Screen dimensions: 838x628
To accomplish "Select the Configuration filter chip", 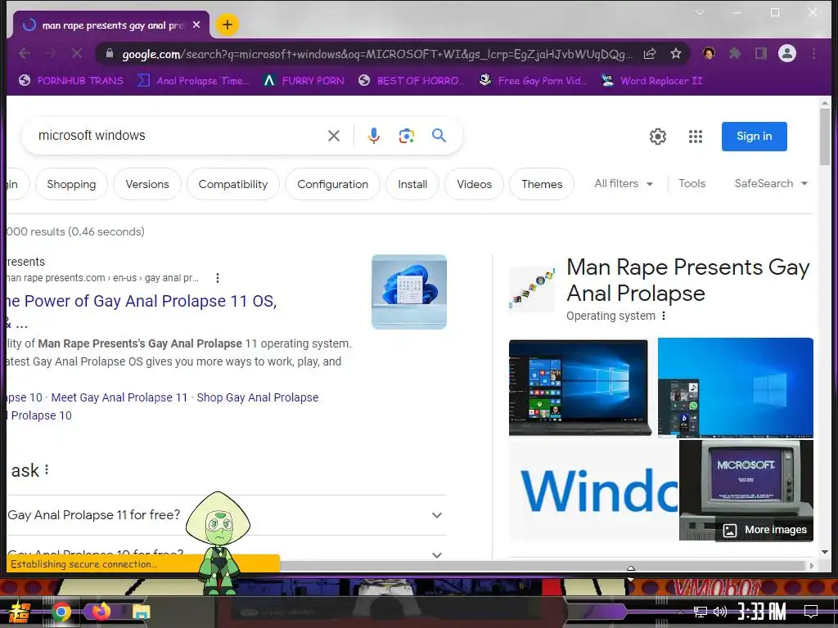I will (x=332, y=184).
